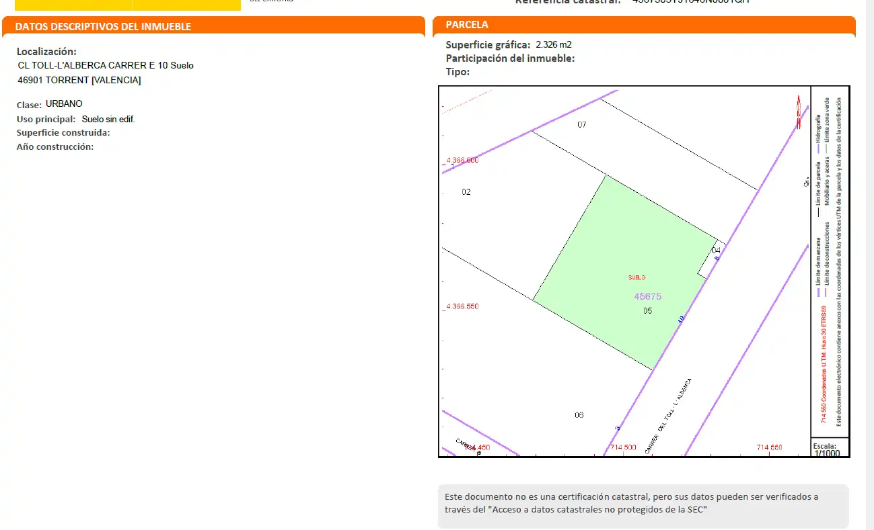Screen dimensions: 874x530
Task: Click the "Clase:" label
Action: coord(29,105)
